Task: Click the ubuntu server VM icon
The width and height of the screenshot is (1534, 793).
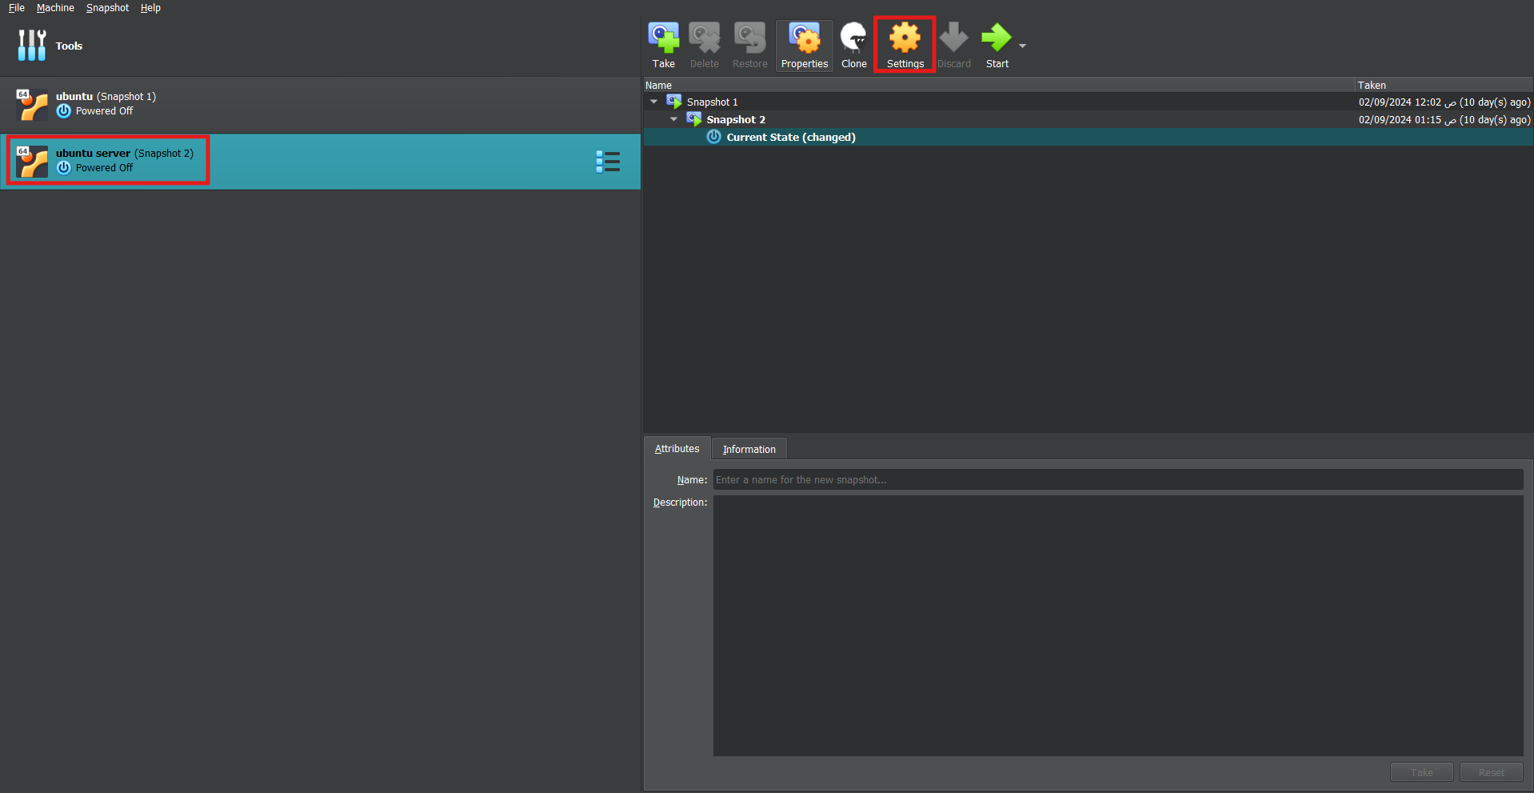Action: point(32,161)
